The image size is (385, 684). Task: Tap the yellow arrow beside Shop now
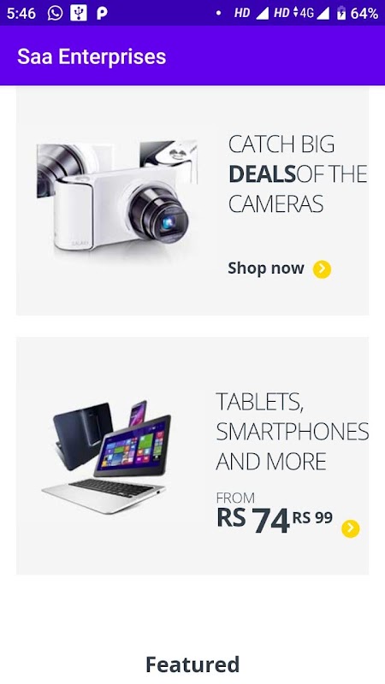(x=322, y=269)
